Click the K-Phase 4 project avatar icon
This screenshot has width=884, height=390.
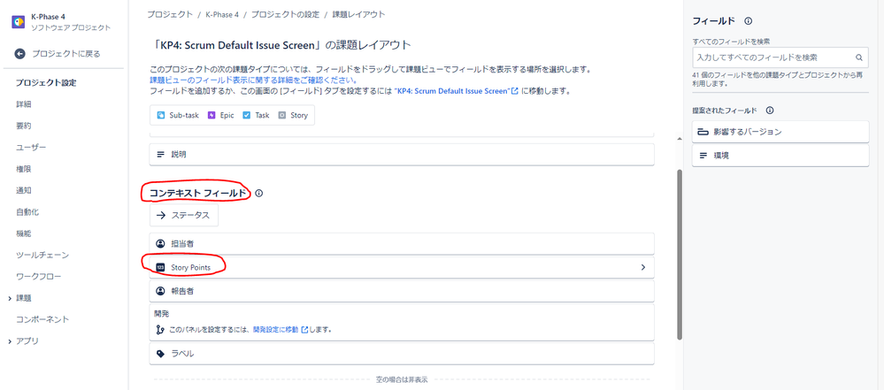point(18,21)
